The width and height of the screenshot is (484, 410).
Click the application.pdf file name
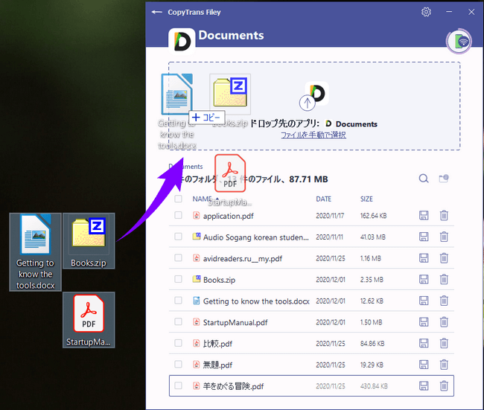point(228,216)
